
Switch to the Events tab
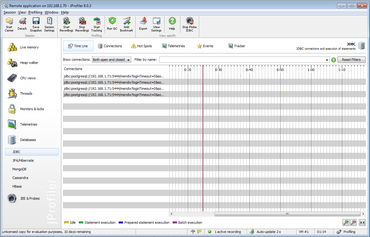(x=205, y=46)
